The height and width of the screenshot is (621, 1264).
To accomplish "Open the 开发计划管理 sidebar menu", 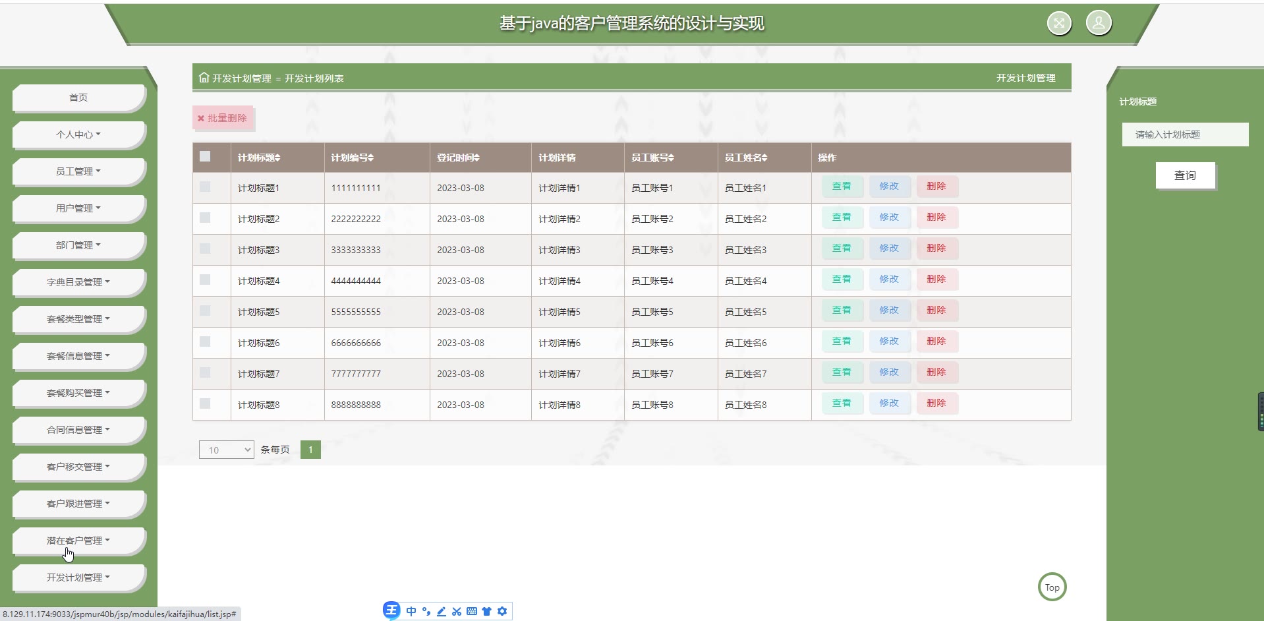I will coord(78,577).
